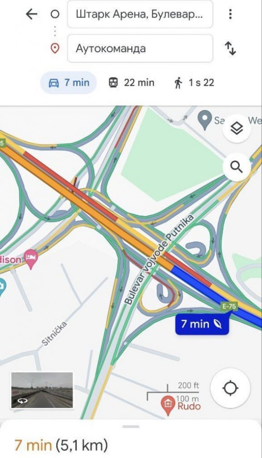Expand the bottom sheet drag handle

point(131,427)
